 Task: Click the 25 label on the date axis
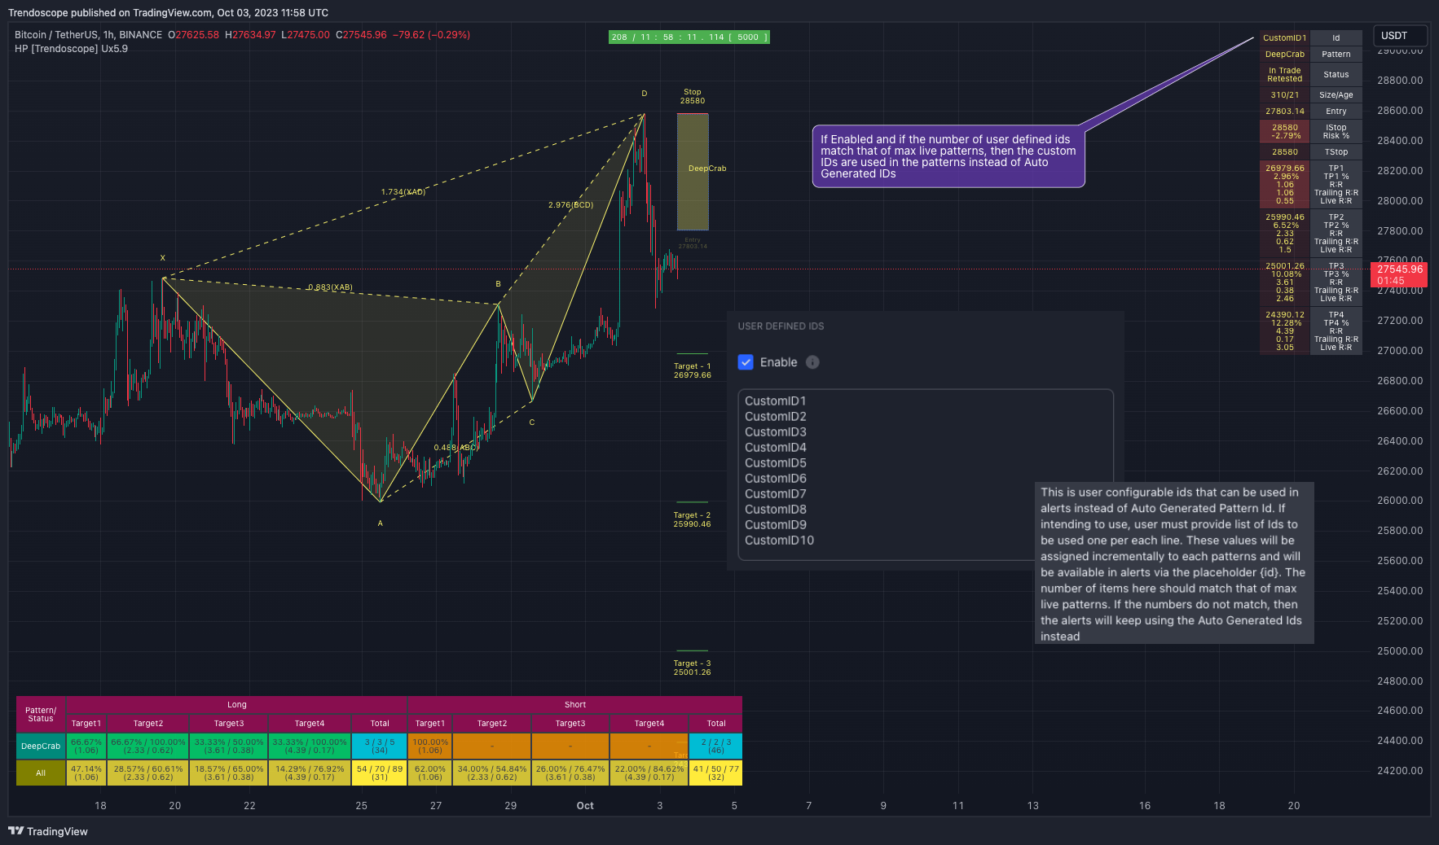tap(362, 806)
